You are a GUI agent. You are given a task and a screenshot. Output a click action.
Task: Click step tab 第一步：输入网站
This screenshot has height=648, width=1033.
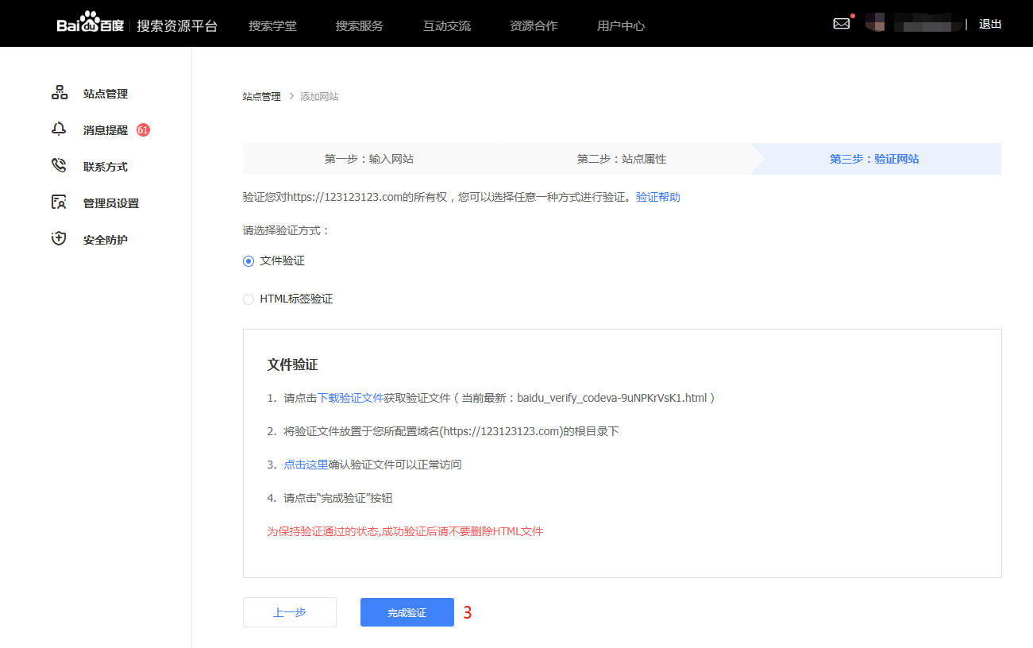click(369, 159)
